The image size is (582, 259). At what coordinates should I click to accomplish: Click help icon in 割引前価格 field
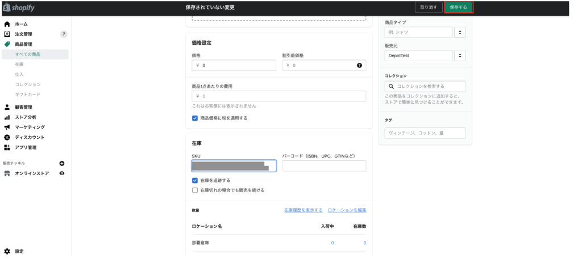click(359, 65)
